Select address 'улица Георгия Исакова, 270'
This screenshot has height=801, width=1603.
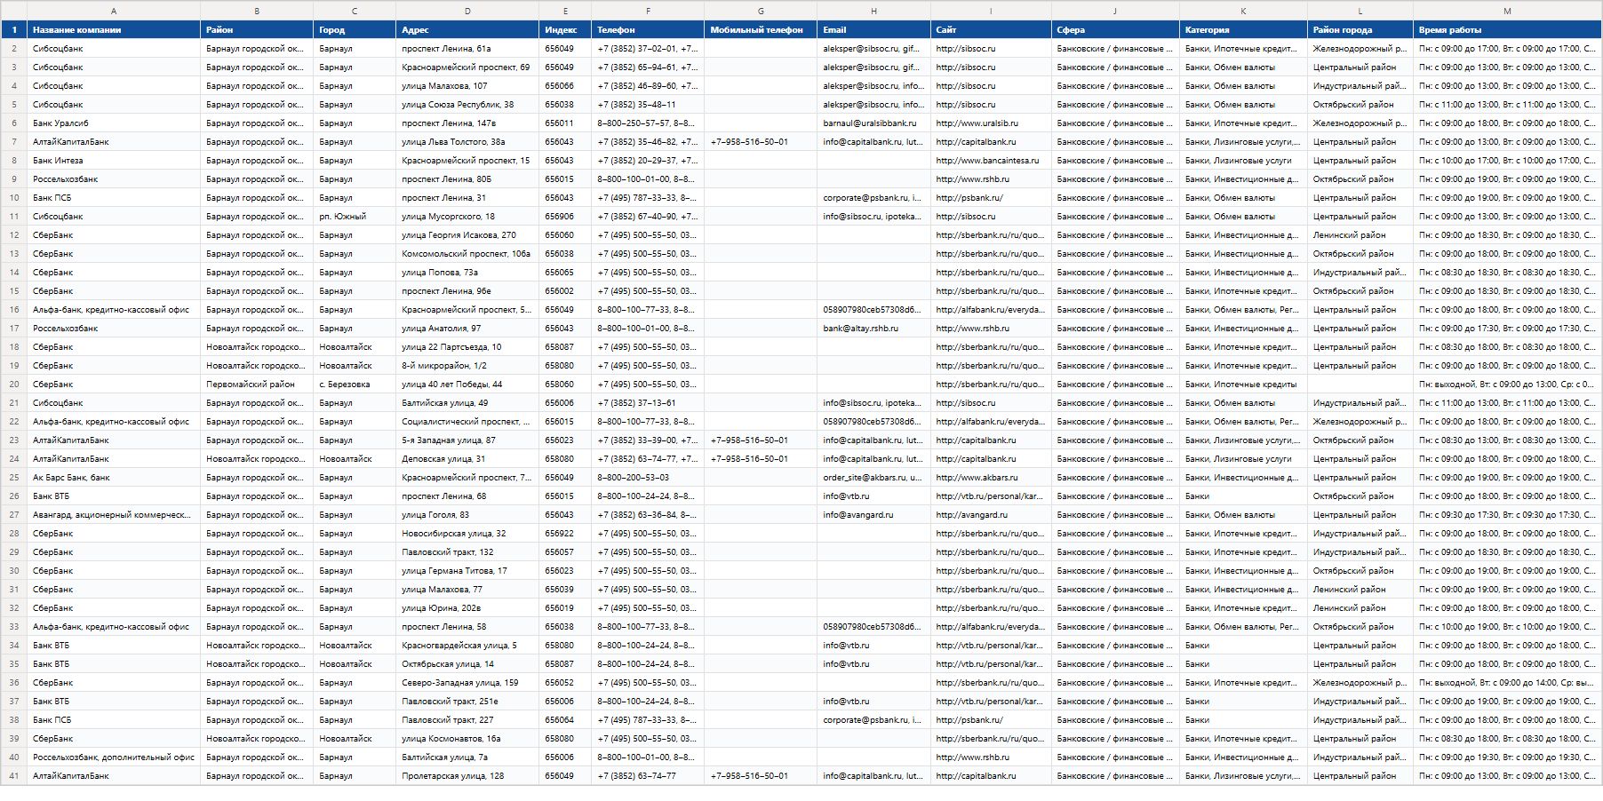[x=467, y=234]
